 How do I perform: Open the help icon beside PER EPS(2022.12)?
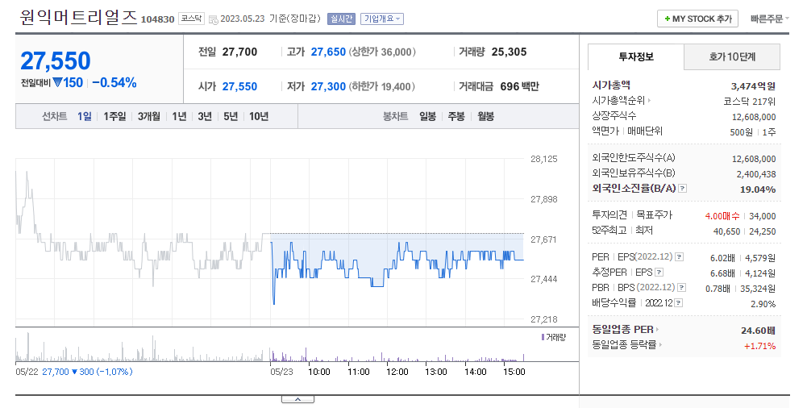(680, 256)
